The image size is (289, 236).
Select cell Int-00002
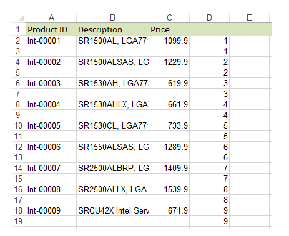click(x=51, y=62)
